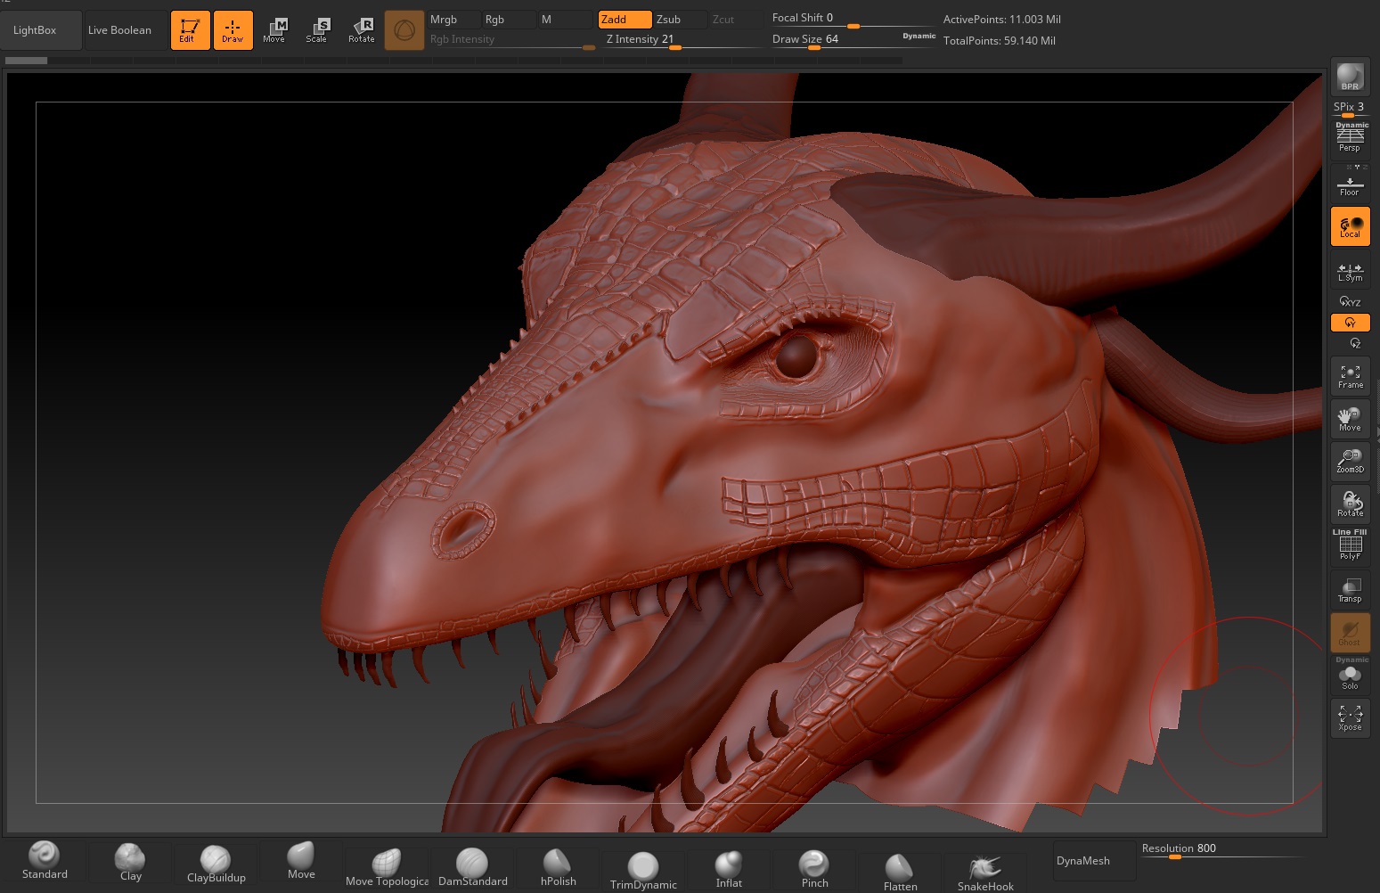Toggle Persp perspective view
Viewport: 1380px width, 893px height.
(x=1350, y=139)
